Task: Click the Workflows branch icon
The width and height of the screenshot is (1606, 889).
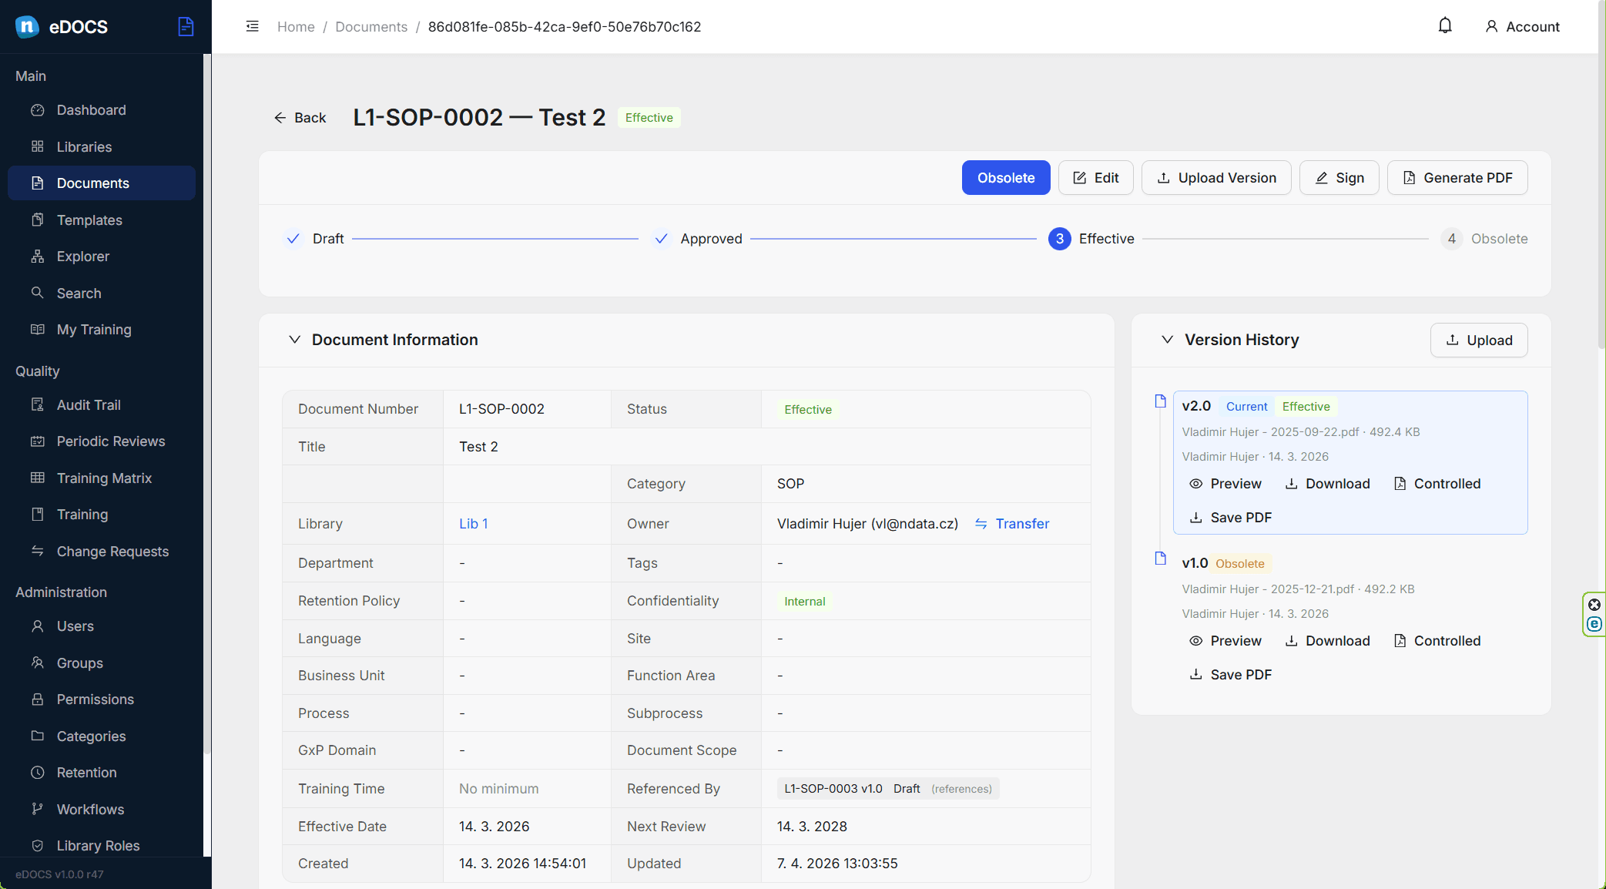Action: pos(37,809)
